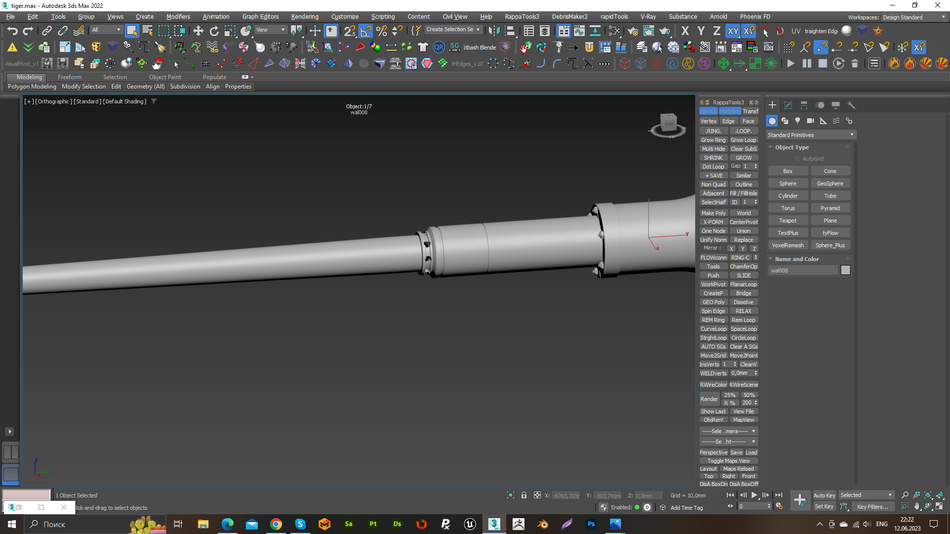
Task: Click the Rotate tool icon
Action: 214,31
